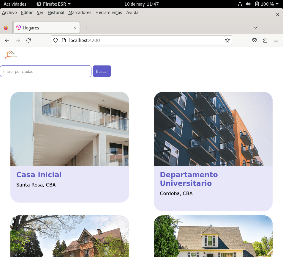Open Firefox View pinned icon
Image resolution: width=283 pixels, height=257 pixels.
[6, 28]
